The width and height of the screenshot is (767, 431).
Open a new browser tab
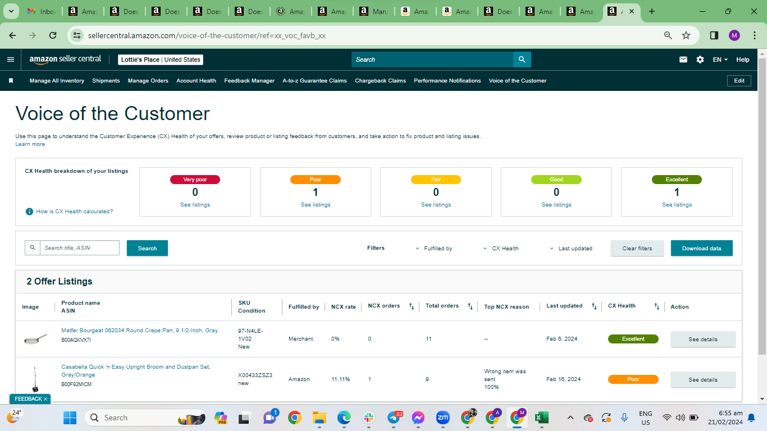tap(652, 11)
